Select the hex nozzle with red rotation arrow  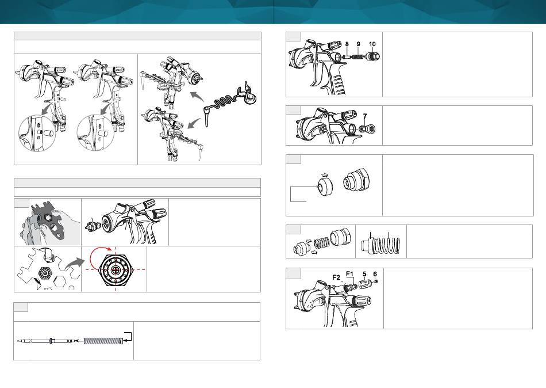tap(116, 269)
